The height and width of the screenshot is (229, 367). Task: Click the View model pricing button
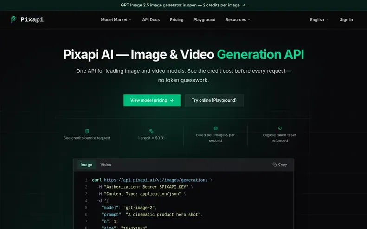[152, 100]
